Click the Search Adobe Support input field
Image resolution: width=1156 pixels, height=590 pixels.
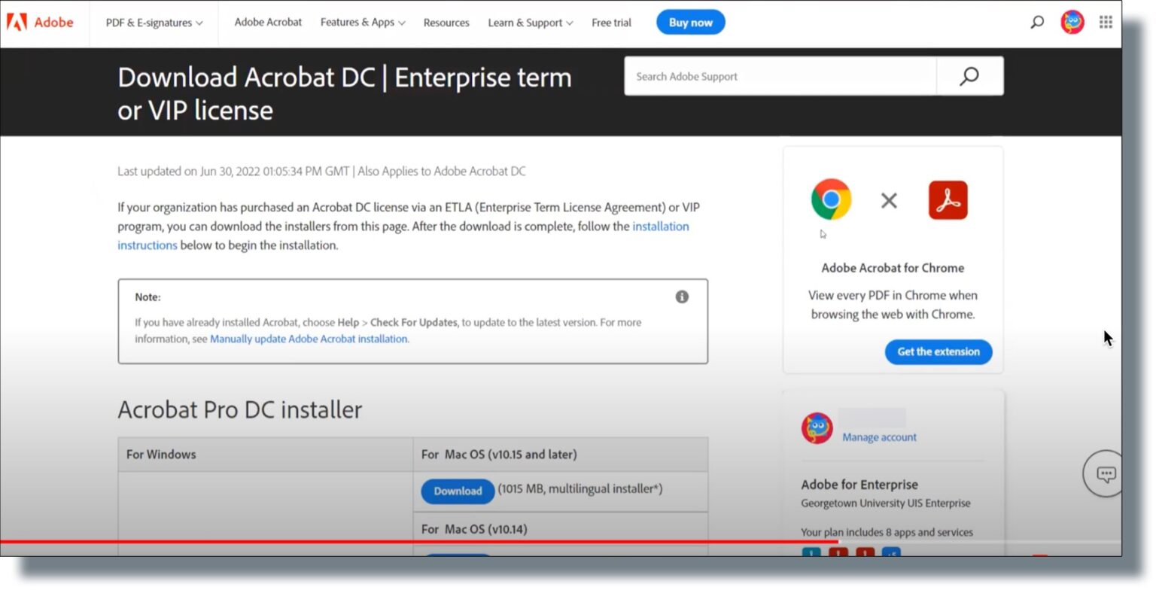click(779, 75)
